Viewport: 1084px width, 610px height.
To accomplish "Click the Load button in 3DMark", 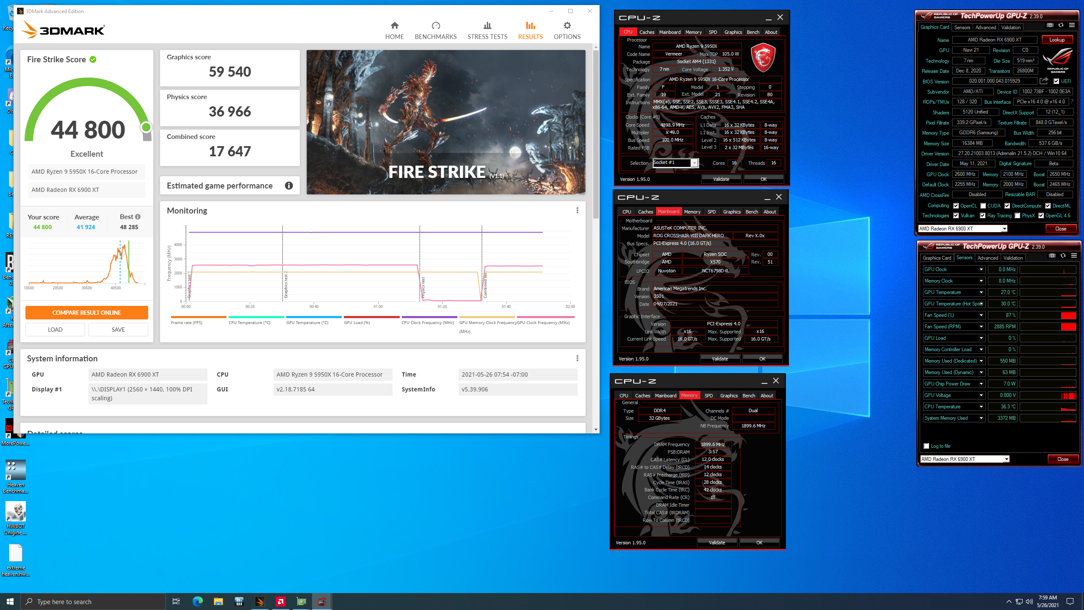I will [x=55, y=330].
